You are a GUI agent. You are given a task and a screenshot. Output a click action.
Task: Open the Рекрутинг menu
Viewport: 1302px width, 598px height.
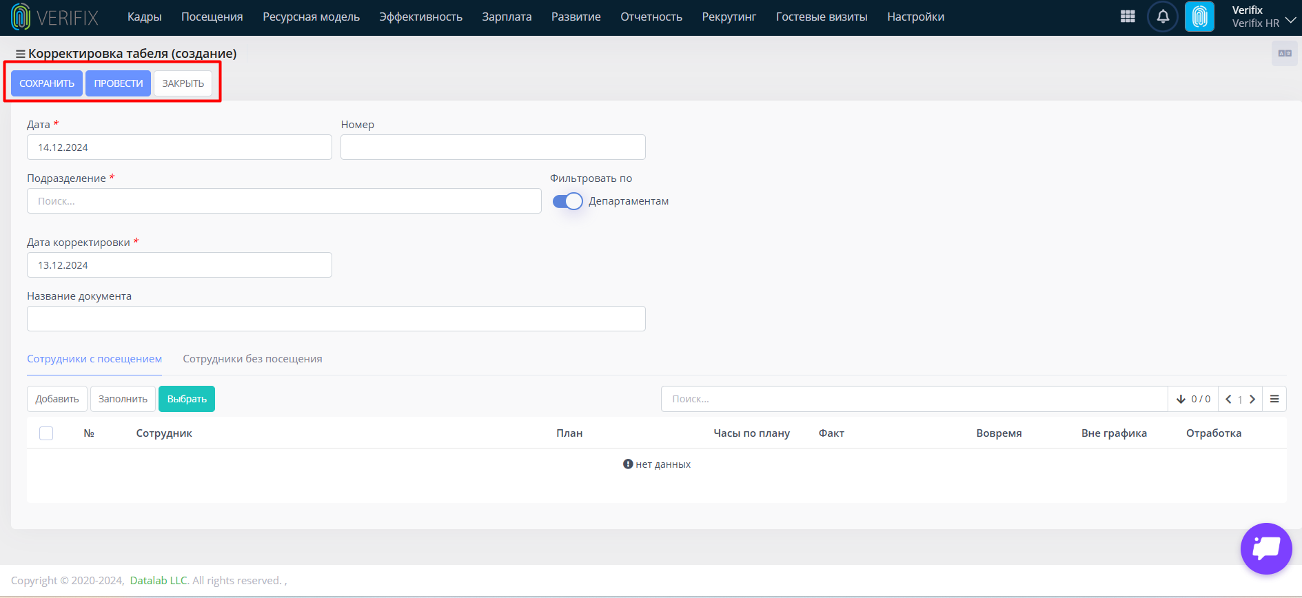729,17
